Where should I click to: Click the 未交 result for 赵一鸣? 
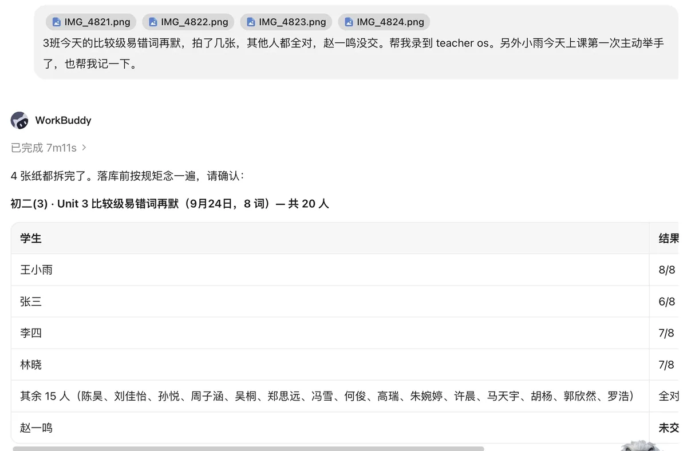(669, 428)
